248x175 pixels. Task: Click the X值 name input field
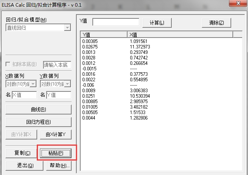[x=24, y=95]
